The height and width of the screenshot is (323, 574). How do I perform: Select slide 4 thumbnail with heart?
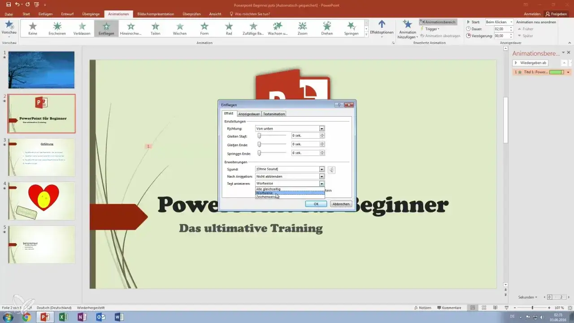pyautogui.click(x=41, y=201)
